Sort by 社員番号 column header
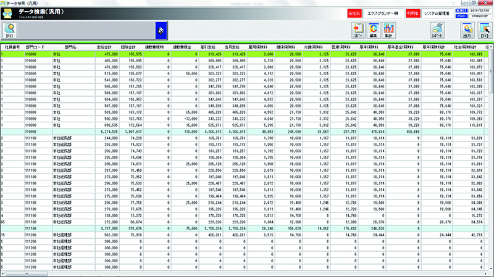 [11, 47]
